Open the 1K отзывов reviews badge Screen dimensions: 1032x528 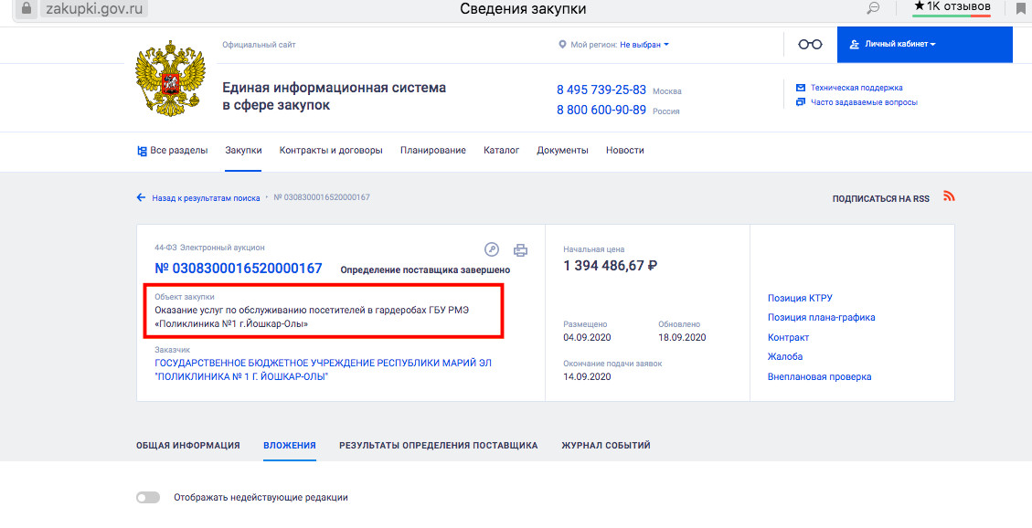[952, 8]
